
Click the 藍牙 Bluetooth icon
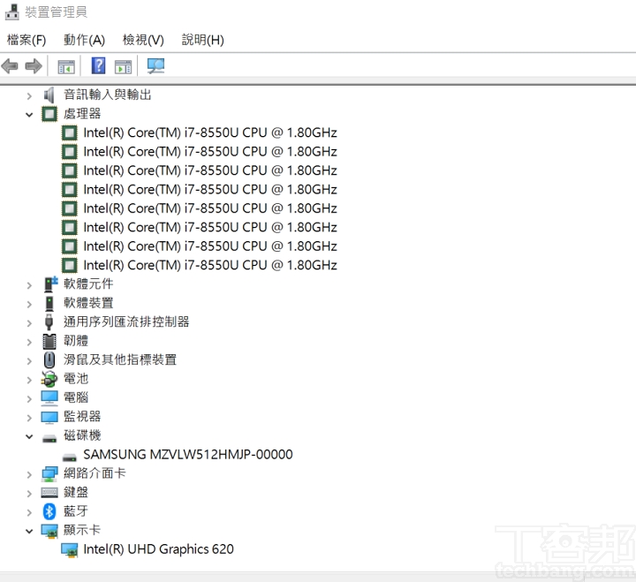49,511
